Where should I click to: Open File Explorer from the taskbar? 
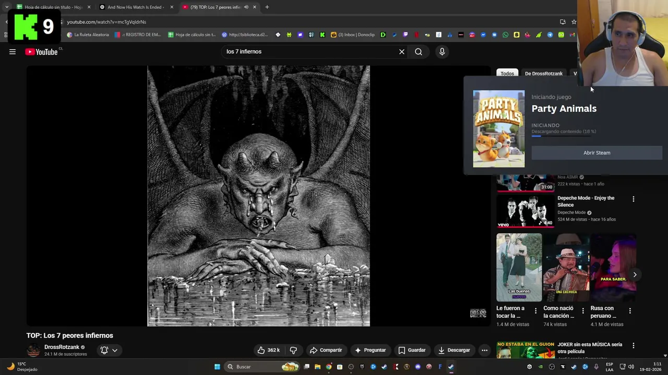click(x=317, y=367)
